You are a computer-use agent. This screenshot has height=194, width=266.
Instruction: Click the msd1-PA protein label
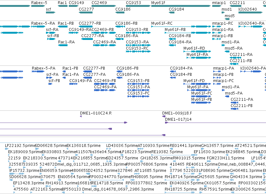(x=231, y=87)
